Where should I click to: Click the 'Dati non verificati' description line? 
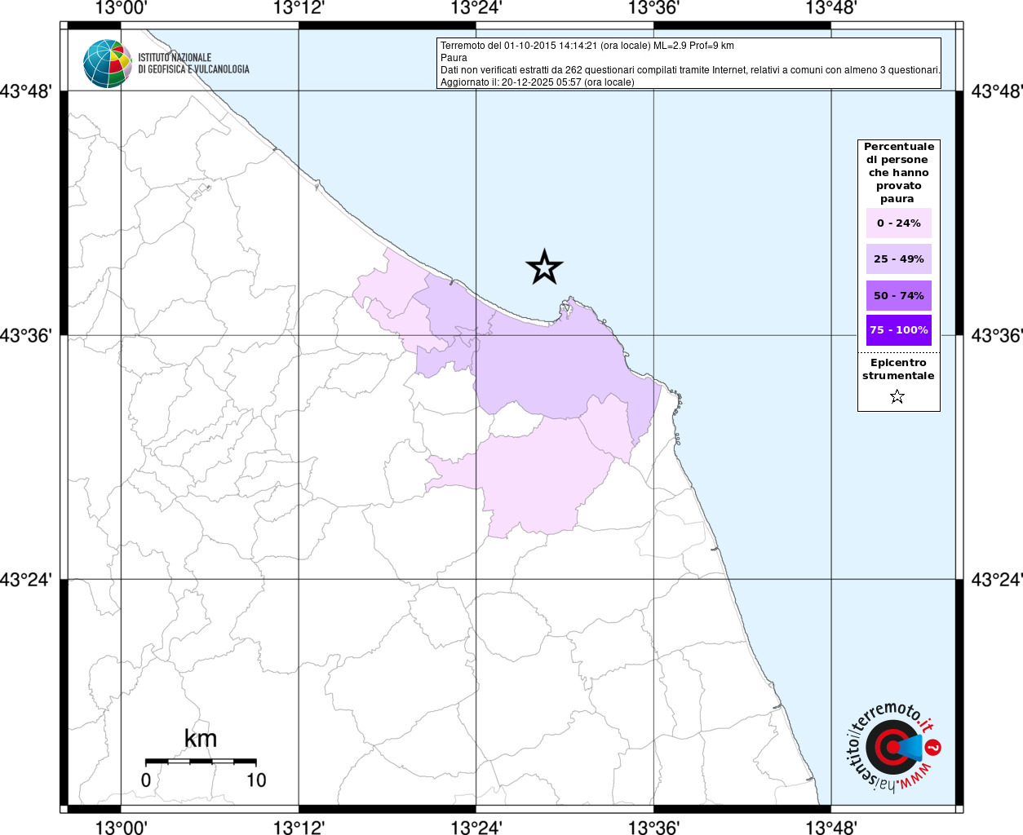(x=689, y=70)
